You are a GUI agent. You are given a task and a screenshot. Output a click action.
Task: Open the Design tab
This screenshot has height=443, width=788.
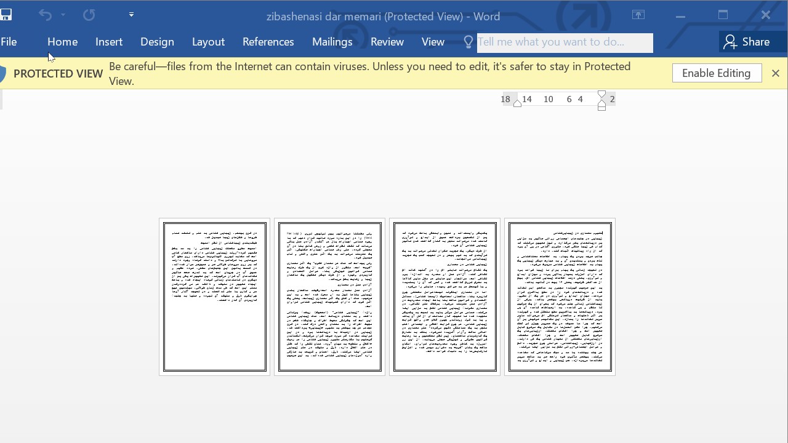click(157, 42)
